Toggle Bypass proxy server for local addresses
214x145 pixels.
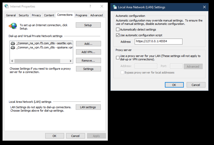(122, 72)
